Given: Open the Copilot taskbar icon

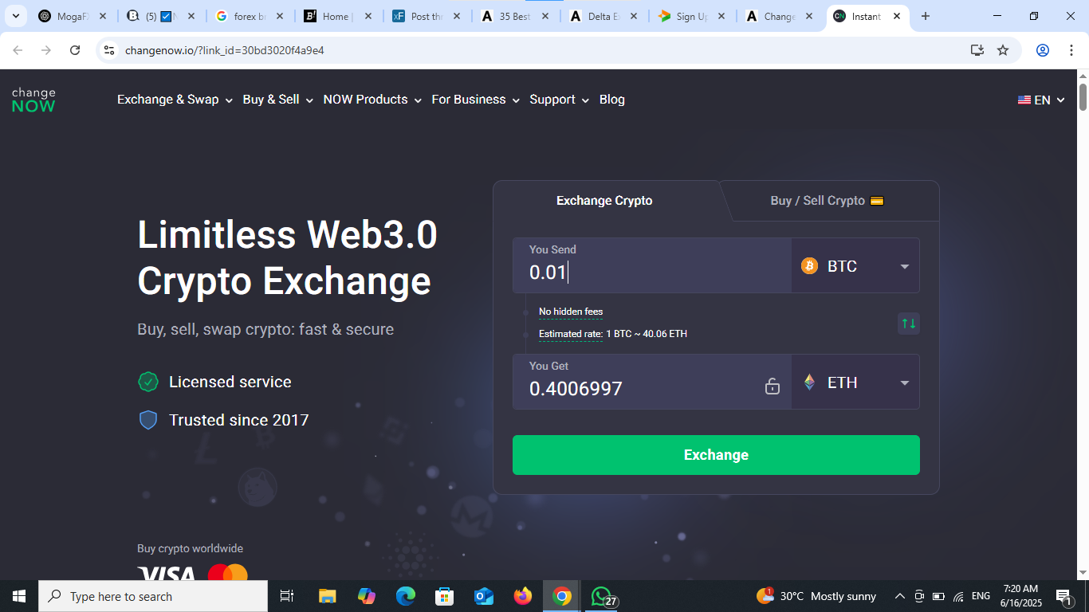Looking at the screenshot, I should point(367,596).
